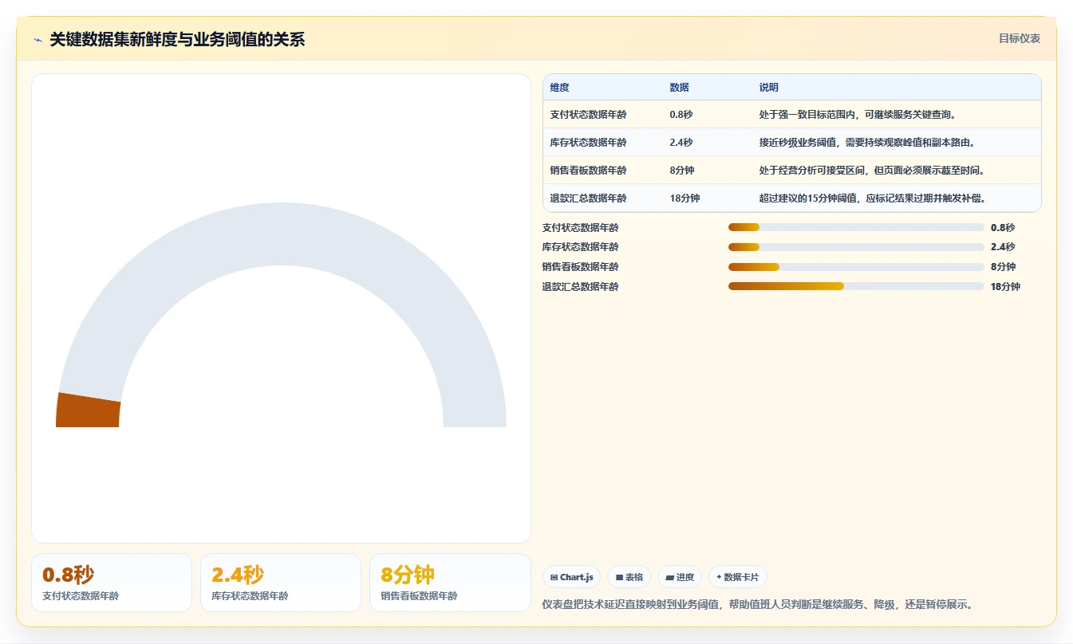The width and height of the screenshot is (1073, 644).
Task: Open the 0.8秒 支付状态数据年龄 card
Action: click(112, 583)
